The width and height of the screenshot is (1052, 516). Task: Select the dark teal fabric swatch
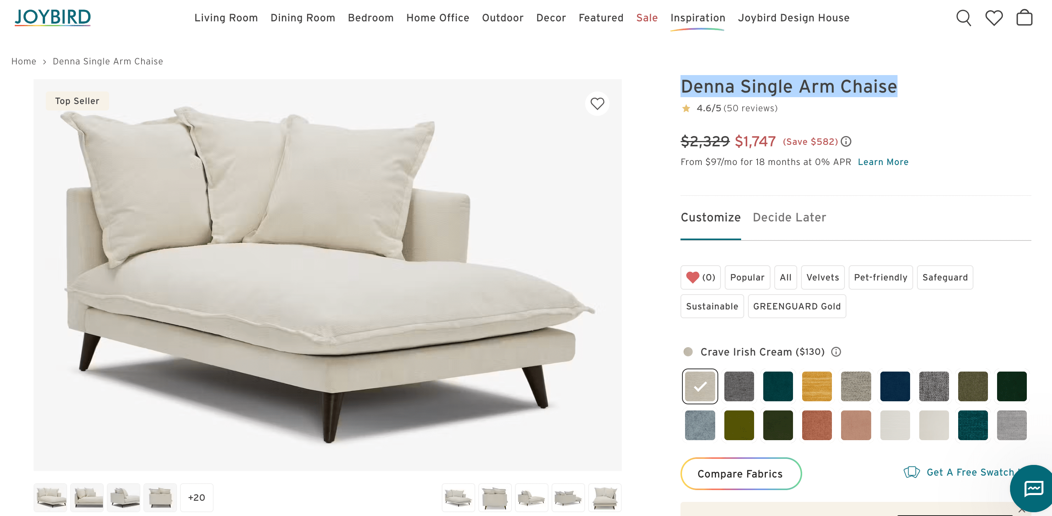pyautogui.click(x=778, y=386)
